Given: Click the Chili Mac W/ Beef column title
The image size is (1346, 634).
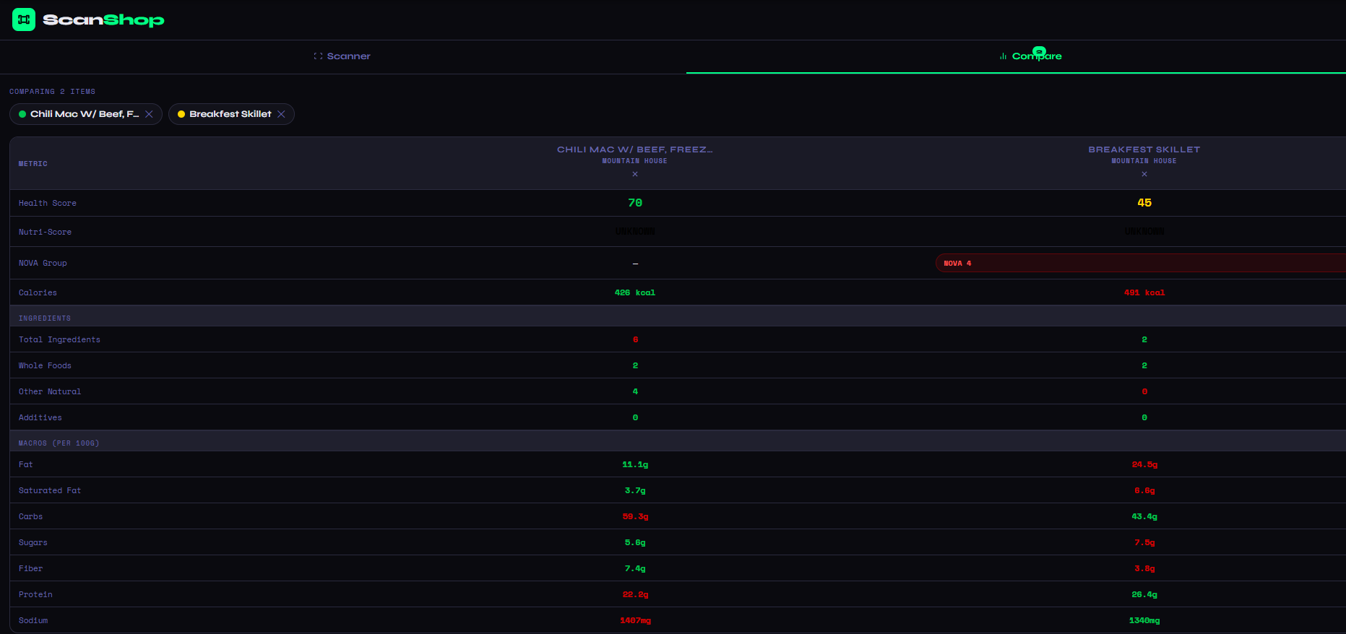Looking at the screenshot, I should coord(634,149).
